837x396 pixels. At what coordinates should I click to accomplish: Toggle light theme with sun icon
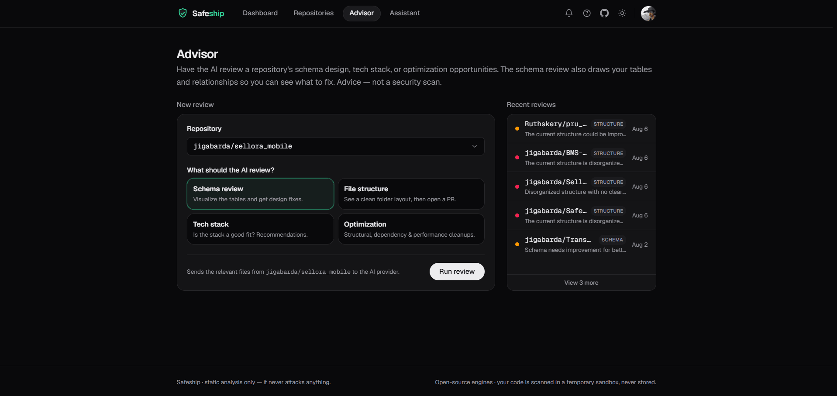pyautogui.click(x=622, y=13)
